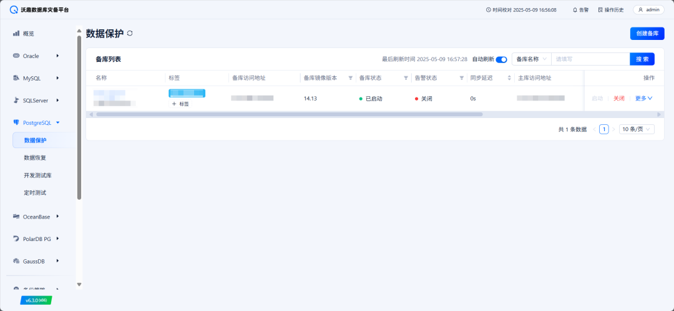The width and height of the screenshot is (674, 311).
Task: Click the 已启动 status cell
Action: click(371, 99)
